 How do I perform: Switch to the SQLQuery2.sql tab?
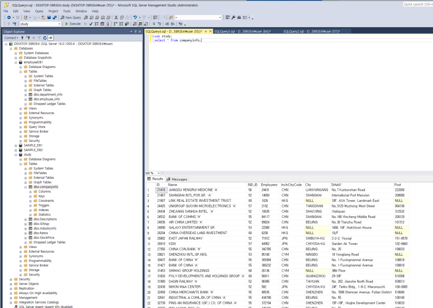pos(311,31)
